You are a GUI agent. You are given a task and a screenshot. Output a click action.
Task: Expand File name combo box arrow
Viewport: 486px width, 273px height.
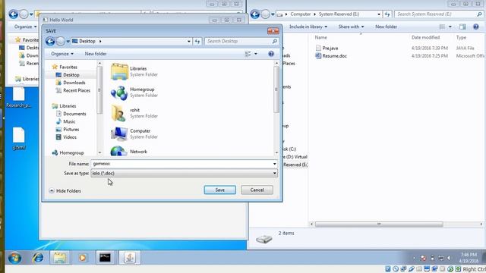click(274, 164)
